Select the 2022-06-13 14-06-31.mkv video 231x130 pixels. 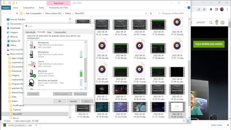point(177,110)
